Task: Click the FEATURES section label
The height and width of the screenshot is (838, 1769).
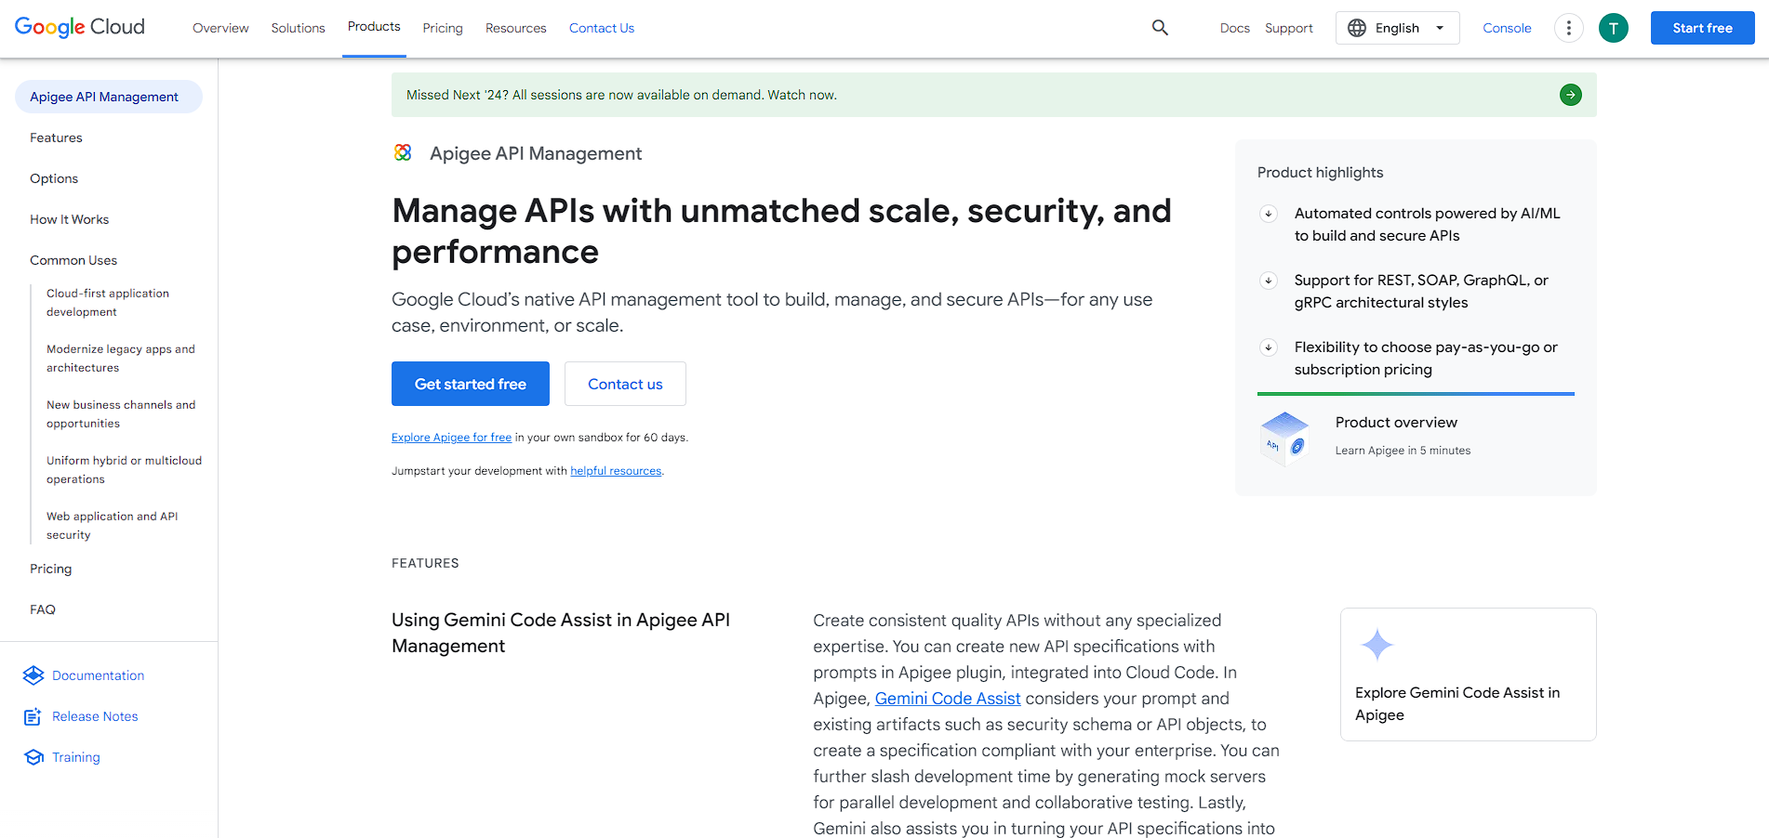Action: [425, 563]
